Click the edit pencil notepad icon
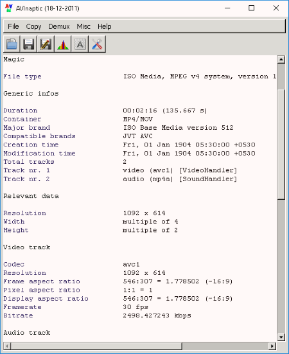 (x=46, y=44)
